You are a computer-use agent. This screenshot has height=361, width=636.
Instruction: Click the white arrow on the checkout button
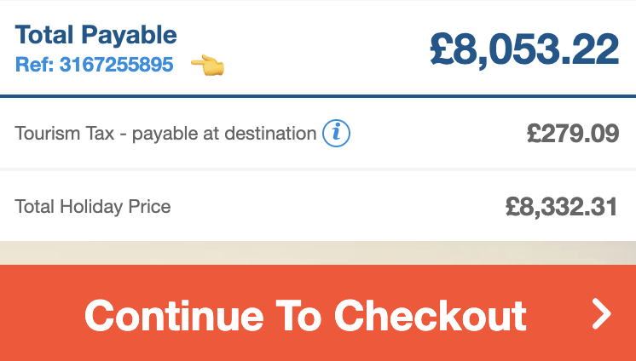point(602,314)
